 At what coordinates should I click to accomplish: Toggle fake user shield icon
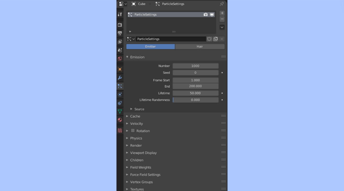pos(209,39)
